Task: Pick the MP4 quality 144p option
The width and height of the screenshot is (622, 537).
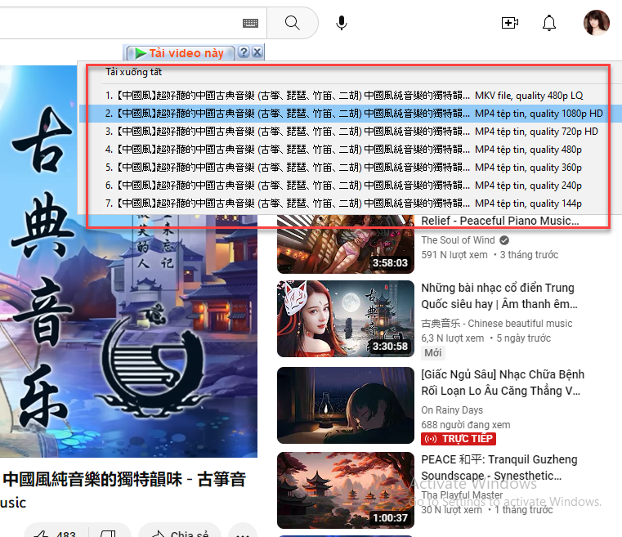Action: tap(343, 204)
